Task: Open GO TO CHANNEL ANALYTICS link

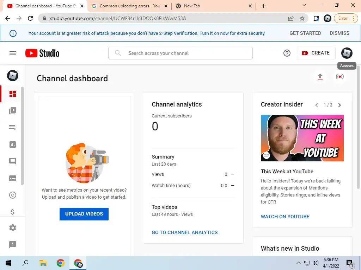Action: pyautogui.click(x=185, y=233)
